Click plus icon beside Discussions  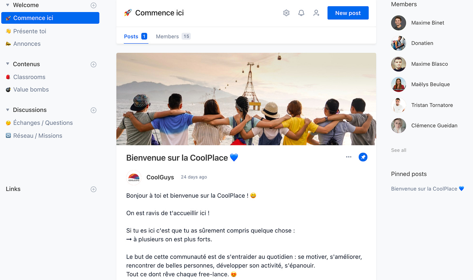pyautogui.click(x=94, y=110)
